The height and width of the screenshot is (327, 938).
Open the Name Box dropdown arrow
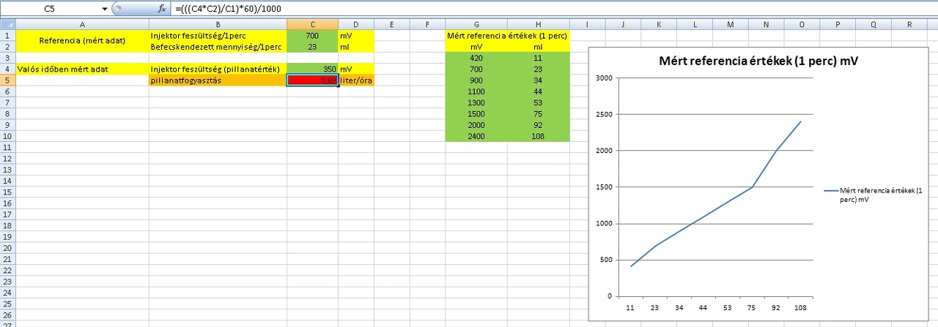(105, 8)
